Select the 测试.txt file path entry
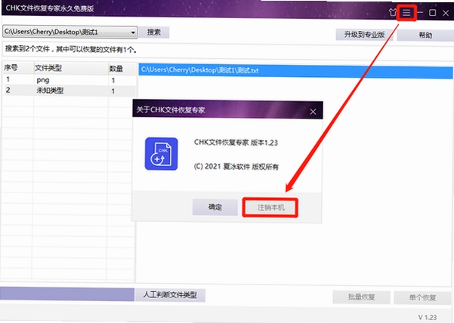Image resolution: width=454 pixels, height=323 pixels. tap(295, 70)
